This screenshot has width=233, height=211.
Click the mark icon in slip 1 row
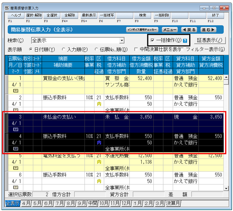click(x=16, y=91)
